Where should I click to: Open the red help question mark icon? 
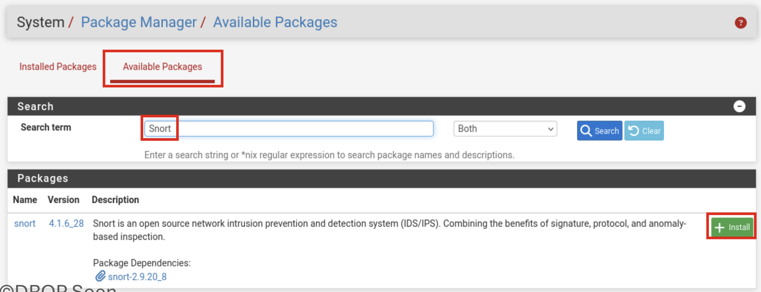[740, 23]
